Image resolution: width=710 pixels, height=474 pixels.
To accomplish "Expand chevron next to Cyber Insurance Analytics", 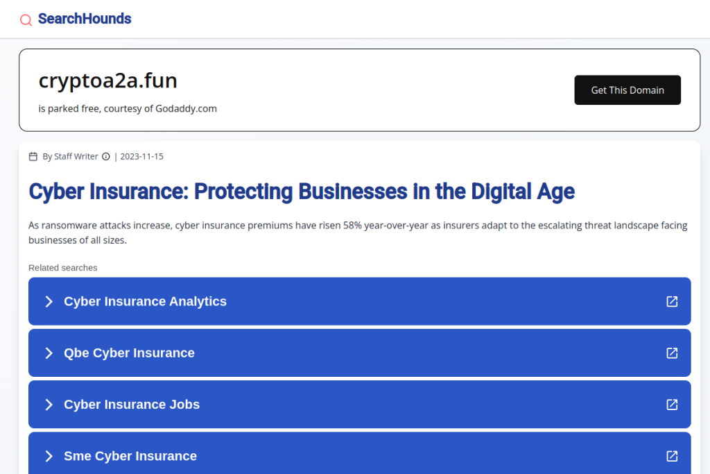I will point(49,301).
